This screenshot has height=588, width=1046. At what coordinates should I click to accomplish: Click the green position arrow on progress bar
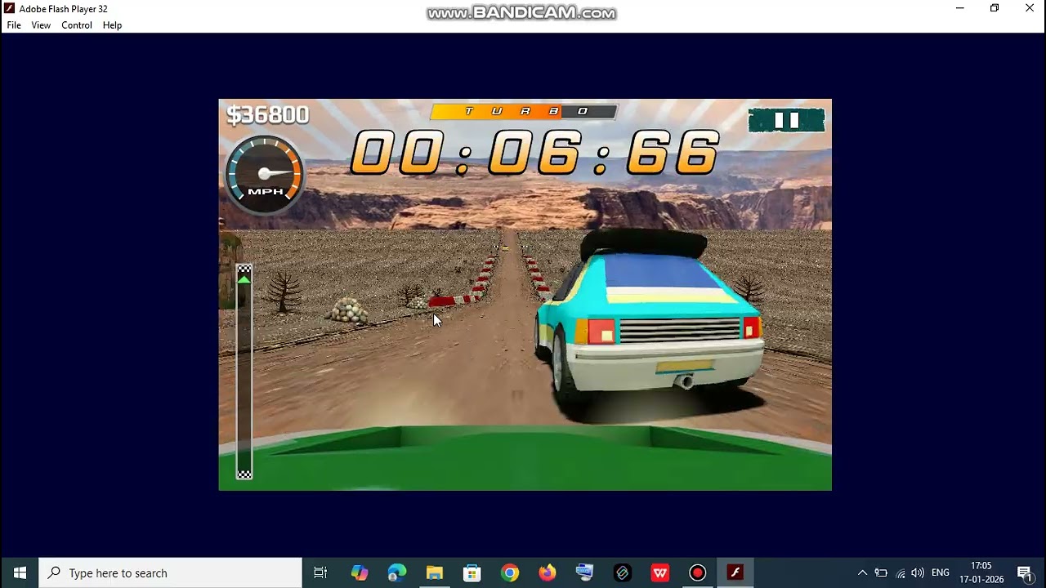(x=244, y=279)
